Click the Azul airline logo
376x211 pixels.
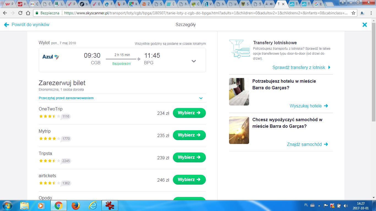51,57
